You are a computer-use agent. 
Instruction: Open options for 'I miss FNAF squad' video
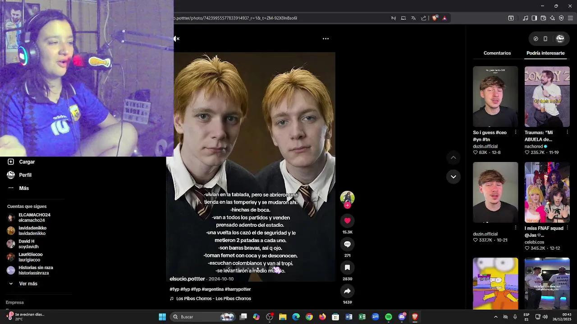coord(568,227)
